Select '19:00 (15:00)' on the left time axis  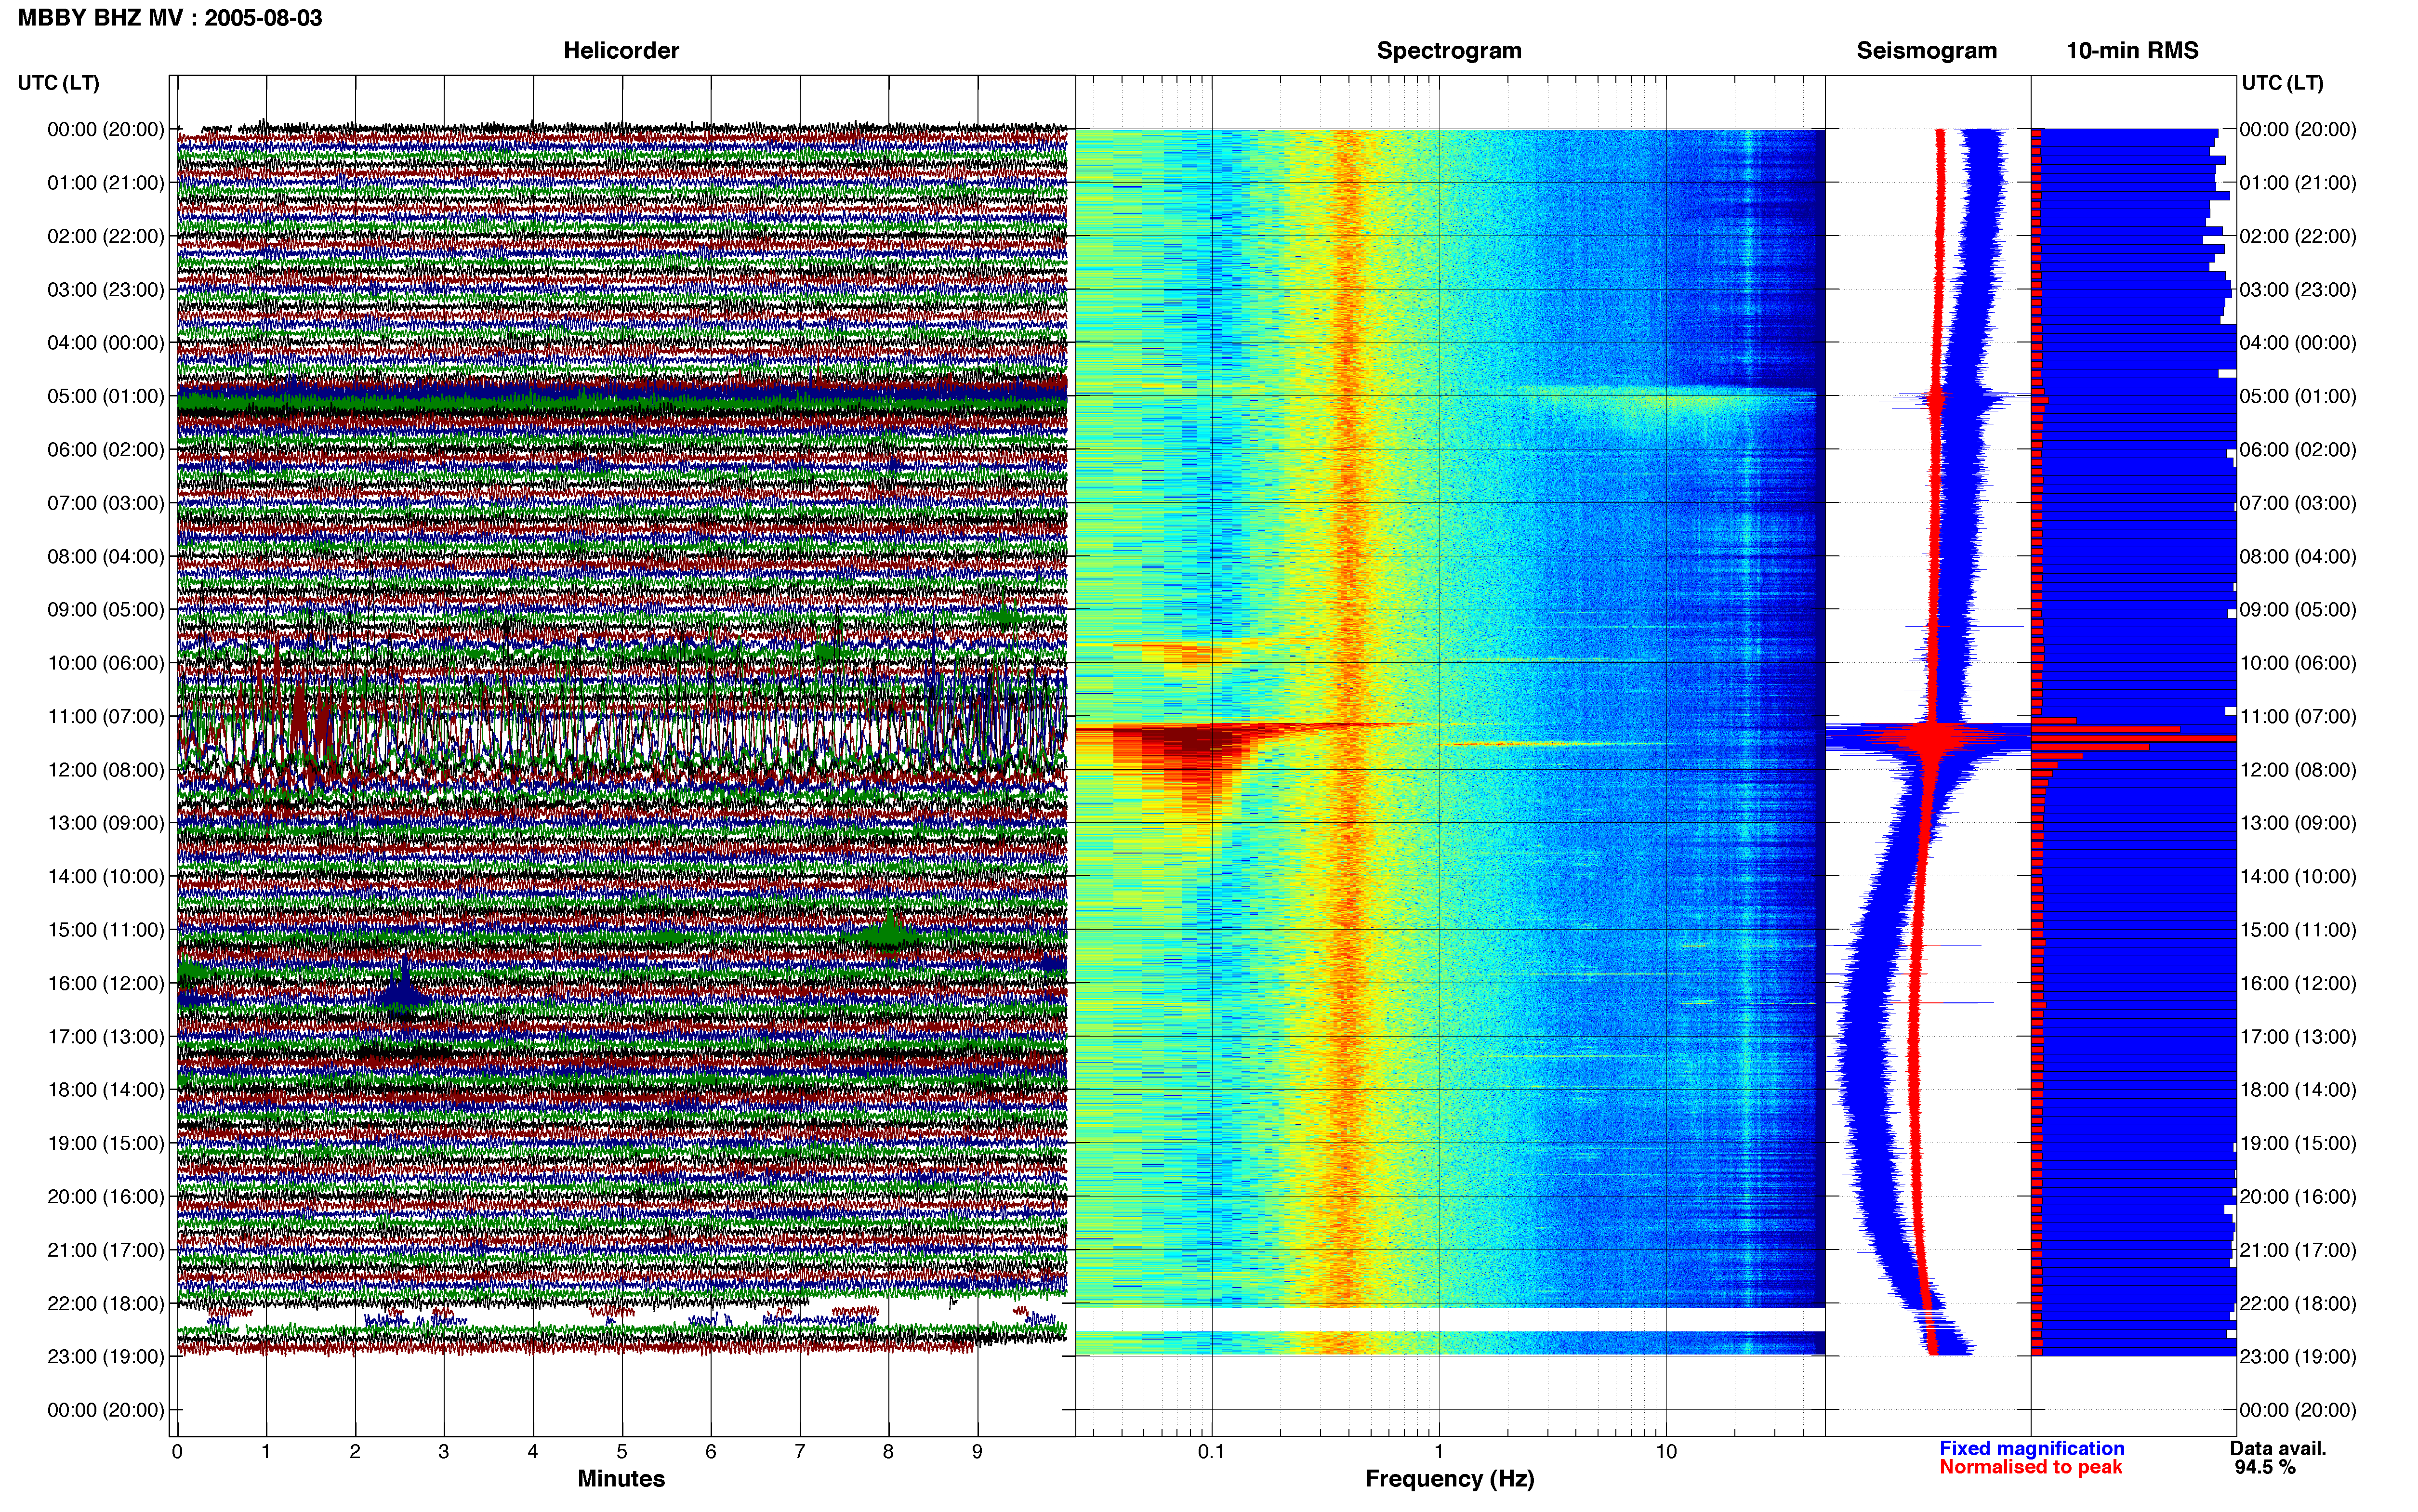(x=106, y=1143)
